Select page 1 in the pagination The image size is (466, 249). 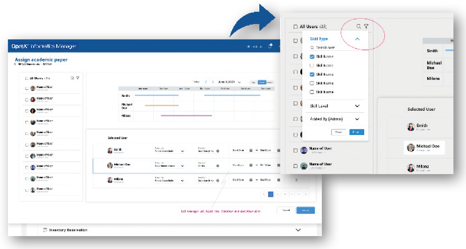click(x=271, y=194)
